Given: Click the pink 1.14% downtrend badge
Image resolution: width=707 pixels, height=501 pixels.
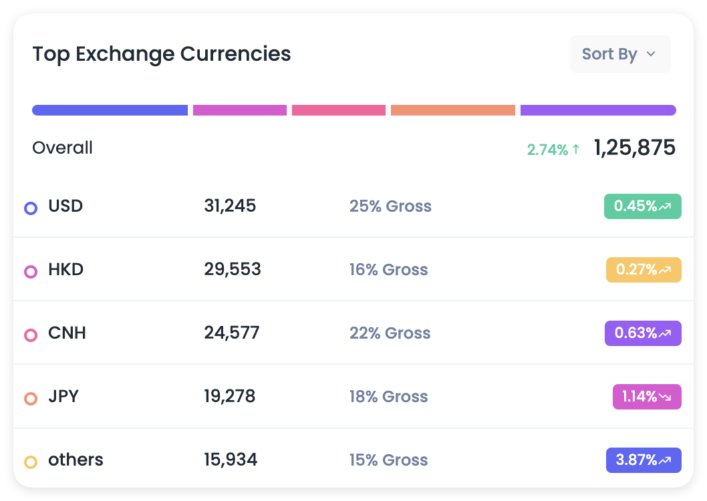Looking at the screenshot, I should pyautogui.click(x=646, y=397).
